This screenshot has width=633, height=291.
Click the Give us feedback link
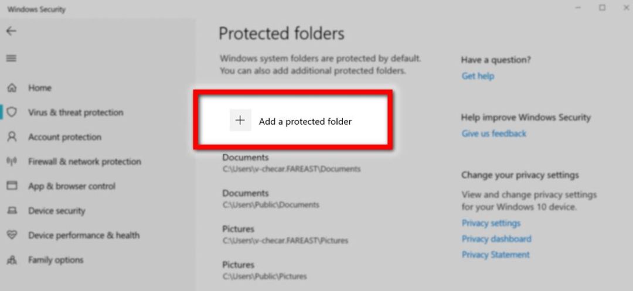coord(494,133)
